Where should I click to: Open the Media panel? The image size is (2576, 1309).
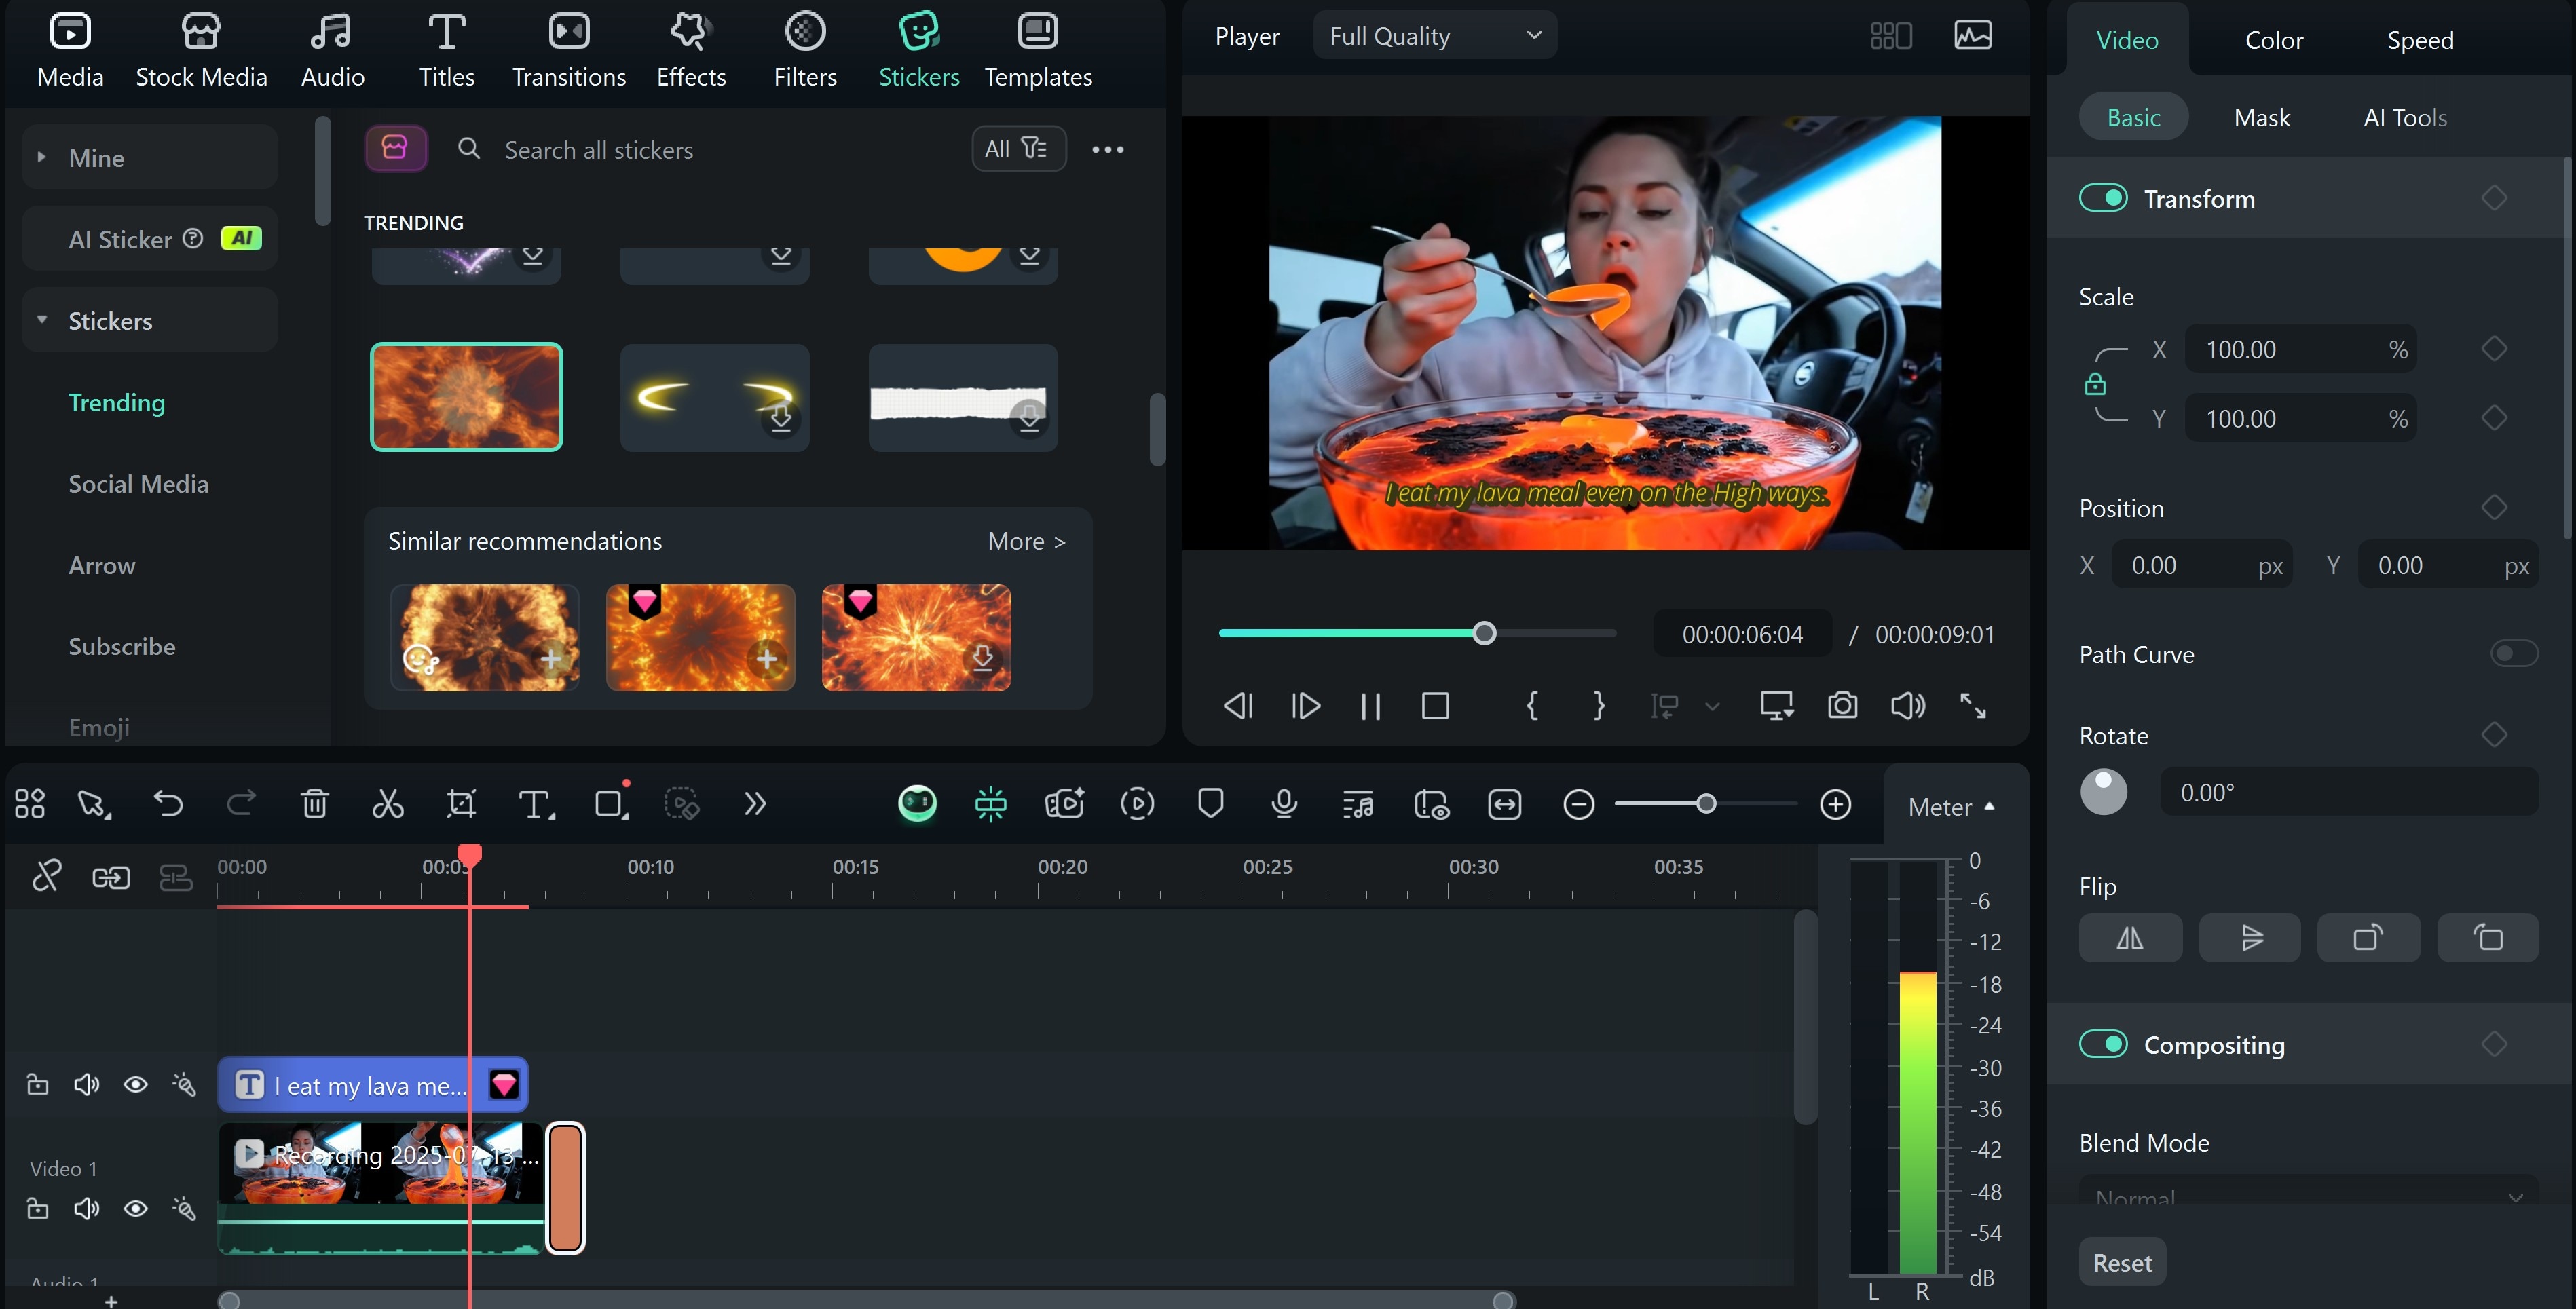[x=70, y=50]
